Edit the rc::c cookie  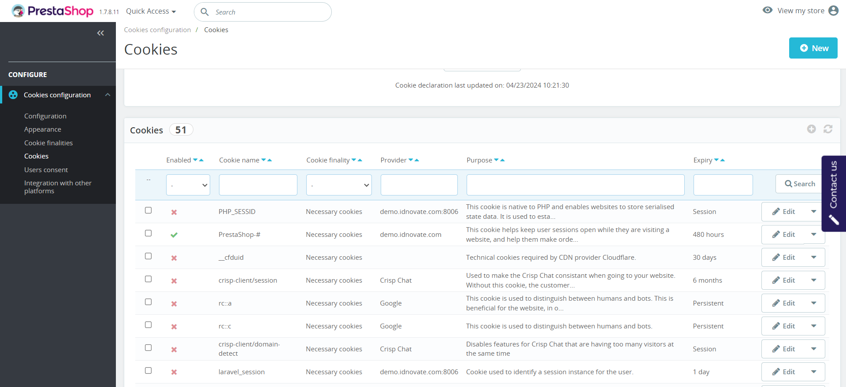[783, 326]
